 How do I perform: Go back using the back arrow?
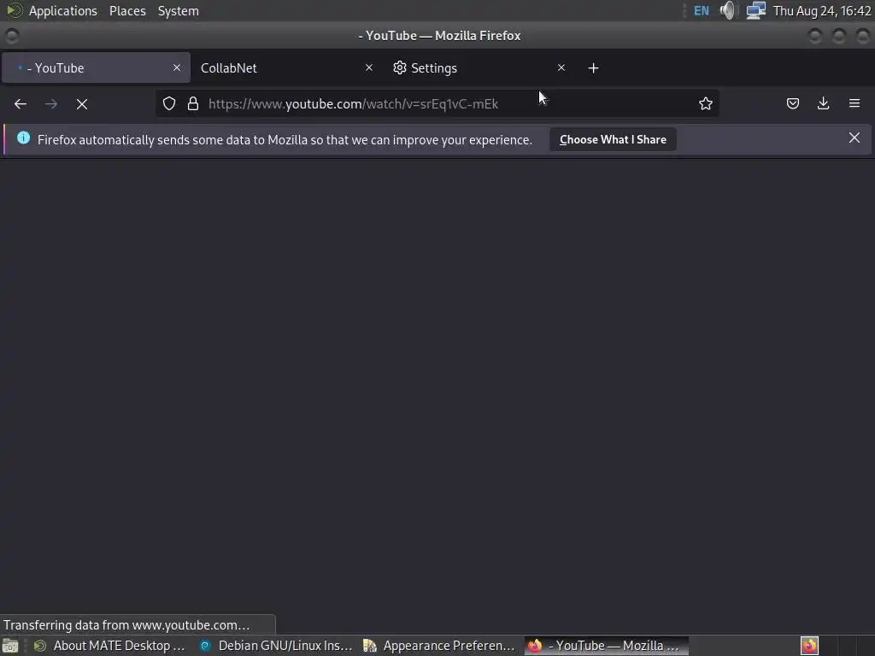tap(21, 103)
